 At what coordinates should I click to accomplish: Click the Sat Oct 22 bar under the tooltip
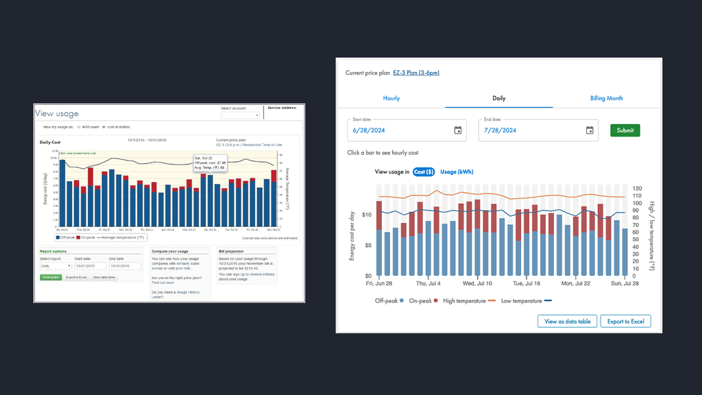click(210, 201)
